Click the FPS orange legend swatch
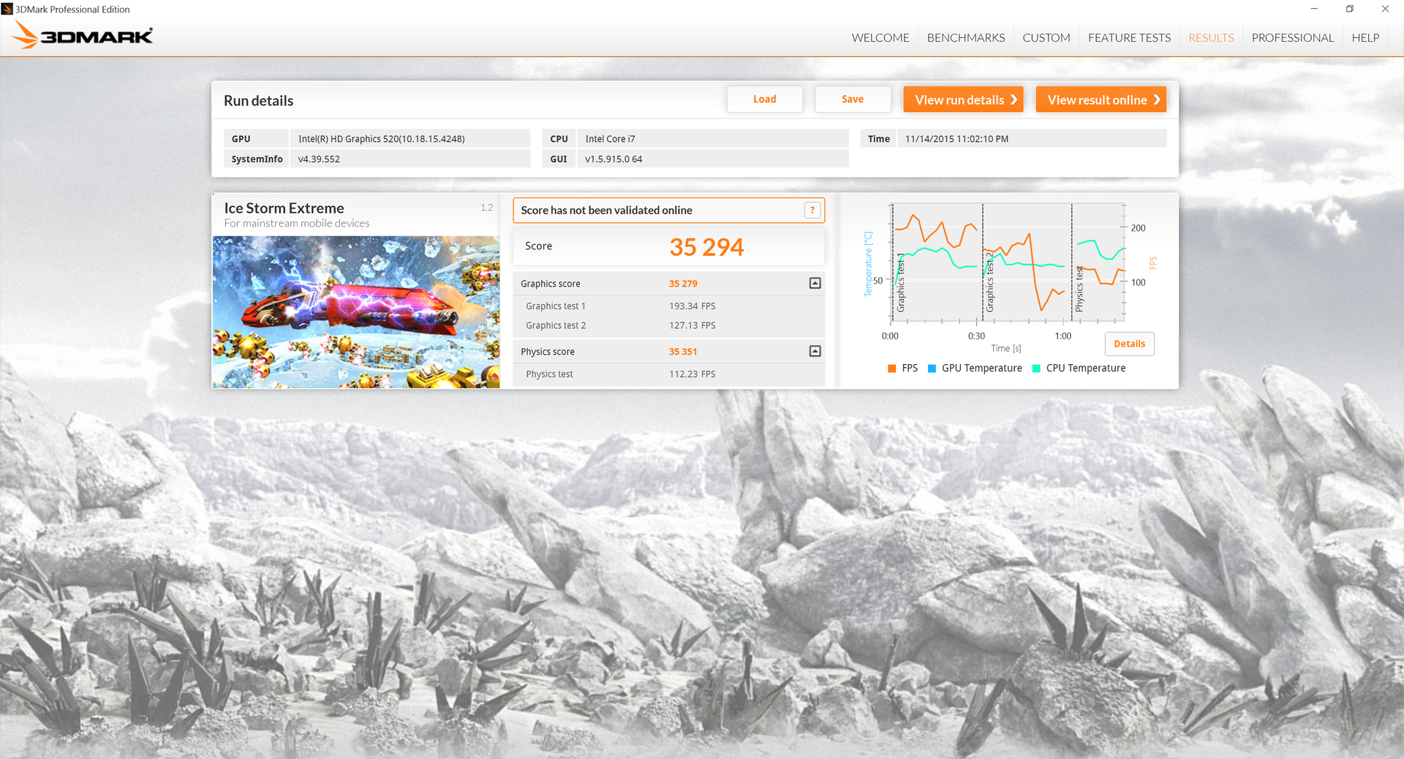The image size is (1404, 759). (x=891, y=369)
